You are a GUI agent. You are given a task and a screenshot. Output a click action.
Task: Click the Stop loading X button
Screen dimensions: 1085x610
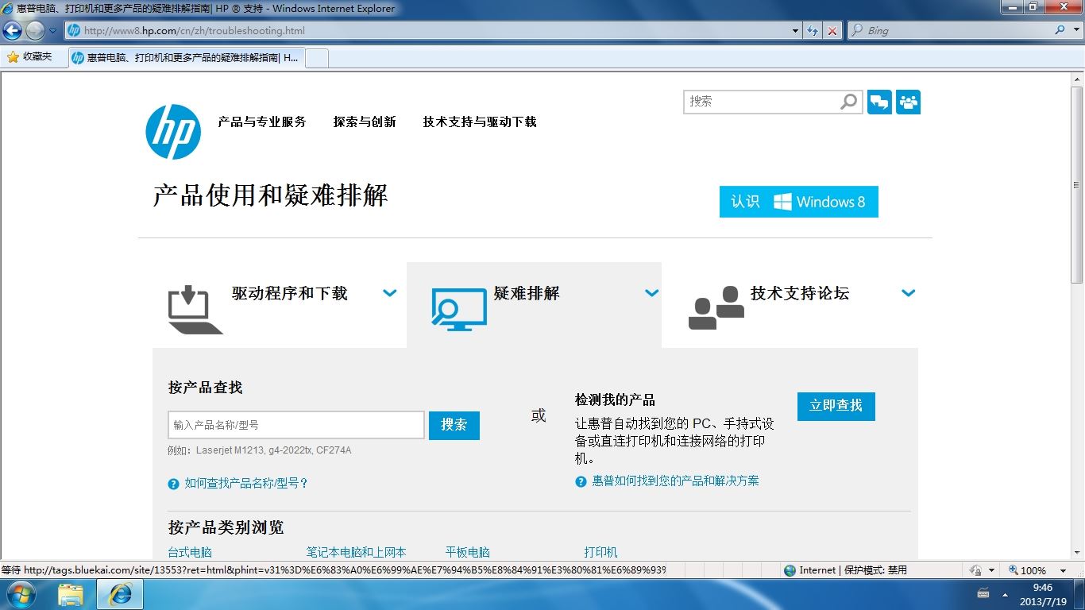pos(832,31)
